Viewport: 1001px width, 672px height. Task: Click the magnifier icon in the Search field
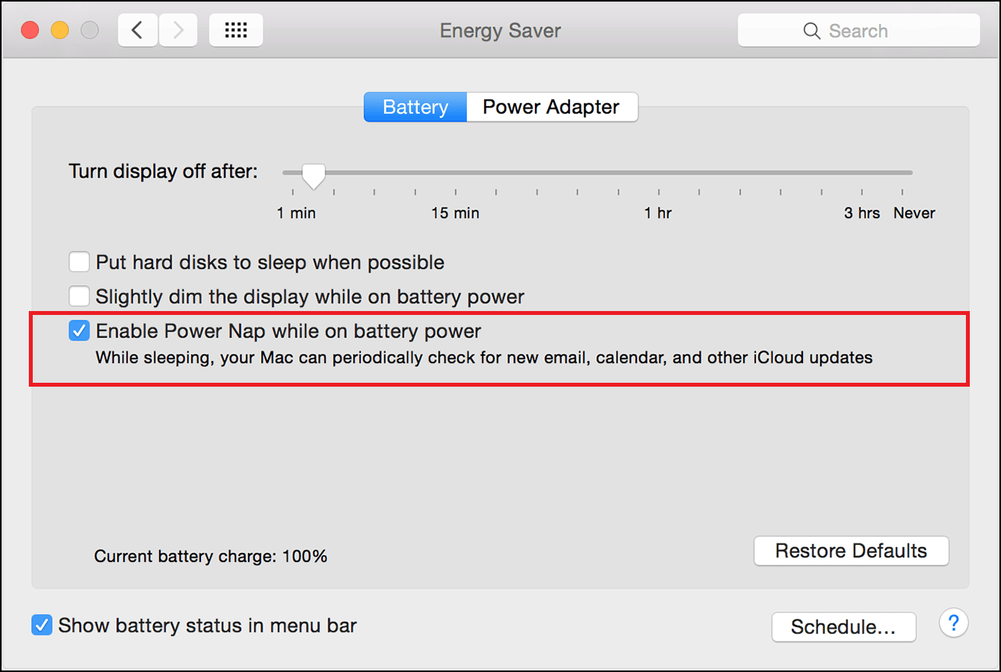812,30
